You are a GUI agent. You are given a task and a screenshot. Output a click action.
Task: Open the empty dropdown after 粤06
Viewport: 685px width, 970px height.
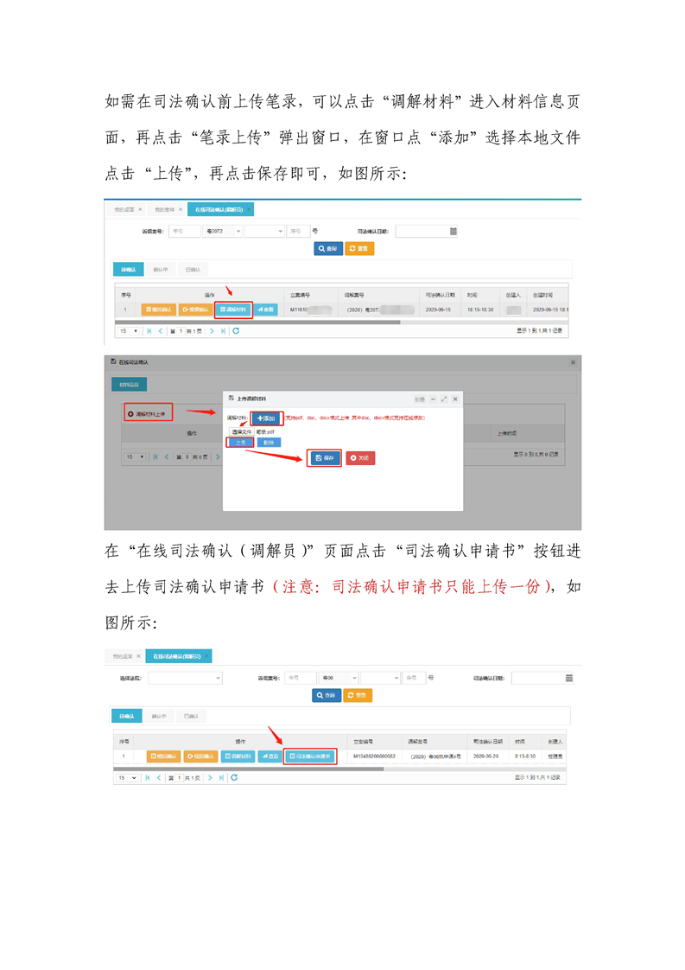coord(381,678)
